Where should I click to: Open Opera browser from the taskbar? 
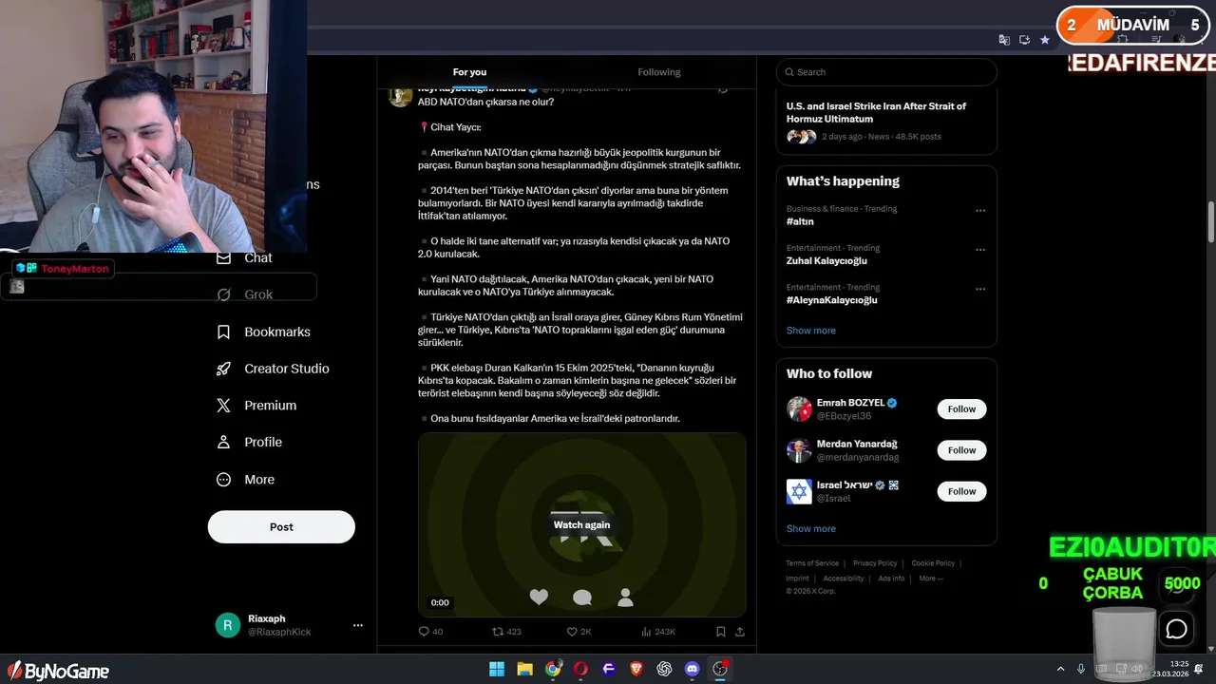point(580,669)
